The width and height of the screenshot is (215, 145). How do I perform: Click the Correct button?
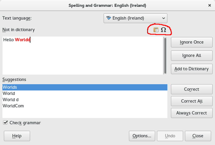coord(192,89)
